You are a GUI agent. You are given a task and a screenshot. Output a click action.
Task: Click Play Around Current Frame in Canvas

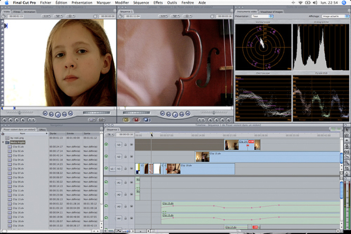click(x=182, y=114)
